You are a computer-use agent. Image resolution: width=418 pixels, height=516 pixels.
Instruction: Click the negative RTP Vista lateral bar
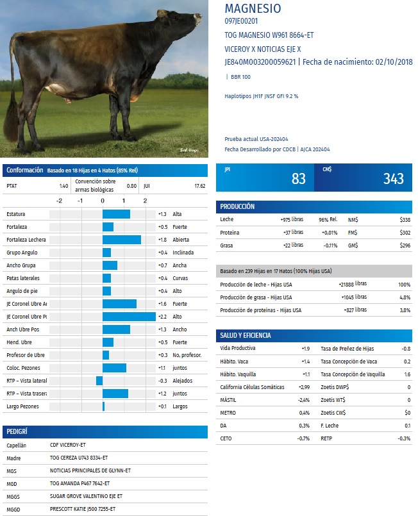99,381
